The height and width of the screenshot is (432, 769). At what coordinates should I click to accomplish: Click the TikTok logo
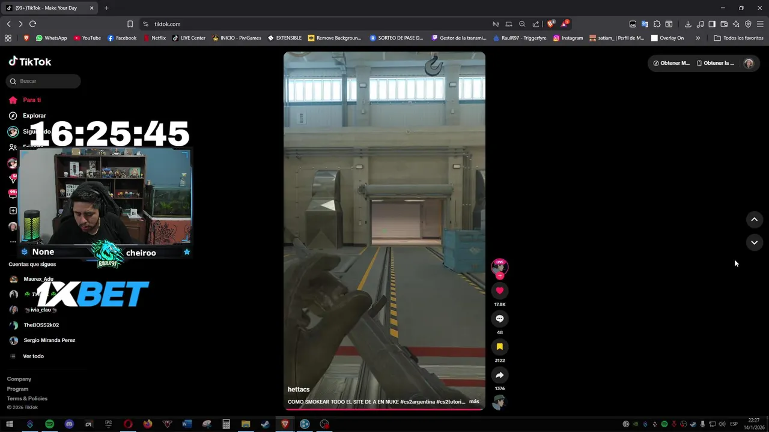[30, 62]
